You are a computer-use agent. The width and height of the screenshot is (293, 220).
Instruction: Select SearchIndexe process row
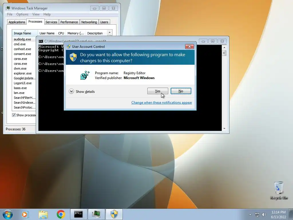point(24,103)
